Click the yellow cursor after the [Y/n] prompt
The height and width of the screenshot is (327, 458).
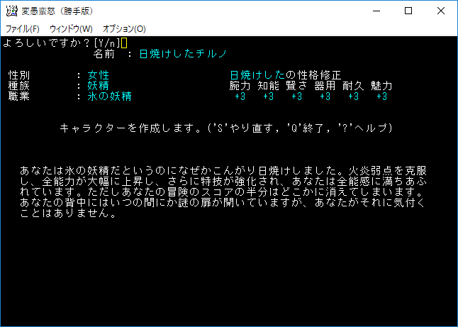click(x=124, y=43)
